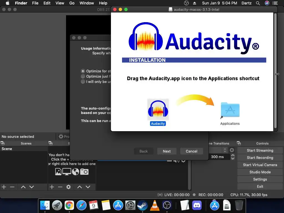284x213 pixels.
Task: Open source properties gear in Sources toolbar
Action: click(x=69, y=187)
